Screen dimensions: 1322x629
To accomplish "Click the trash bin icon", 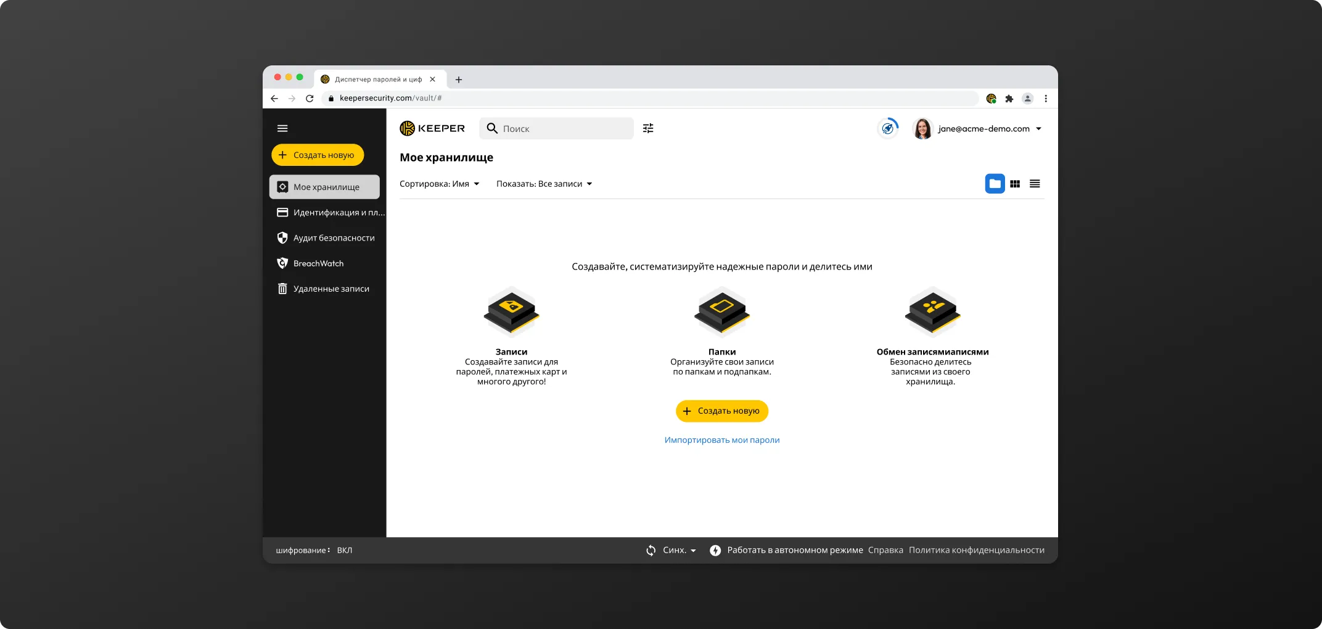I will [282, 289].
